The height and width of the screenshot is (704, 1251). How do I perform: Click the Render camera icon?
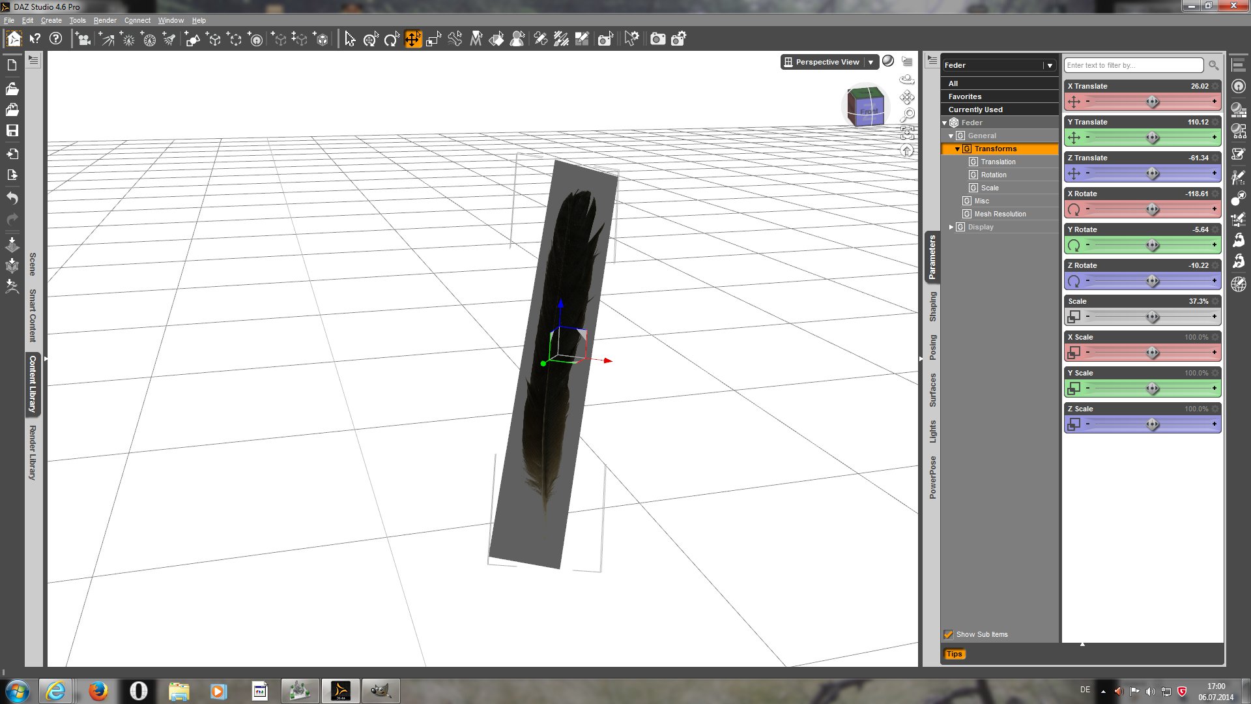(x=657, y=39)
